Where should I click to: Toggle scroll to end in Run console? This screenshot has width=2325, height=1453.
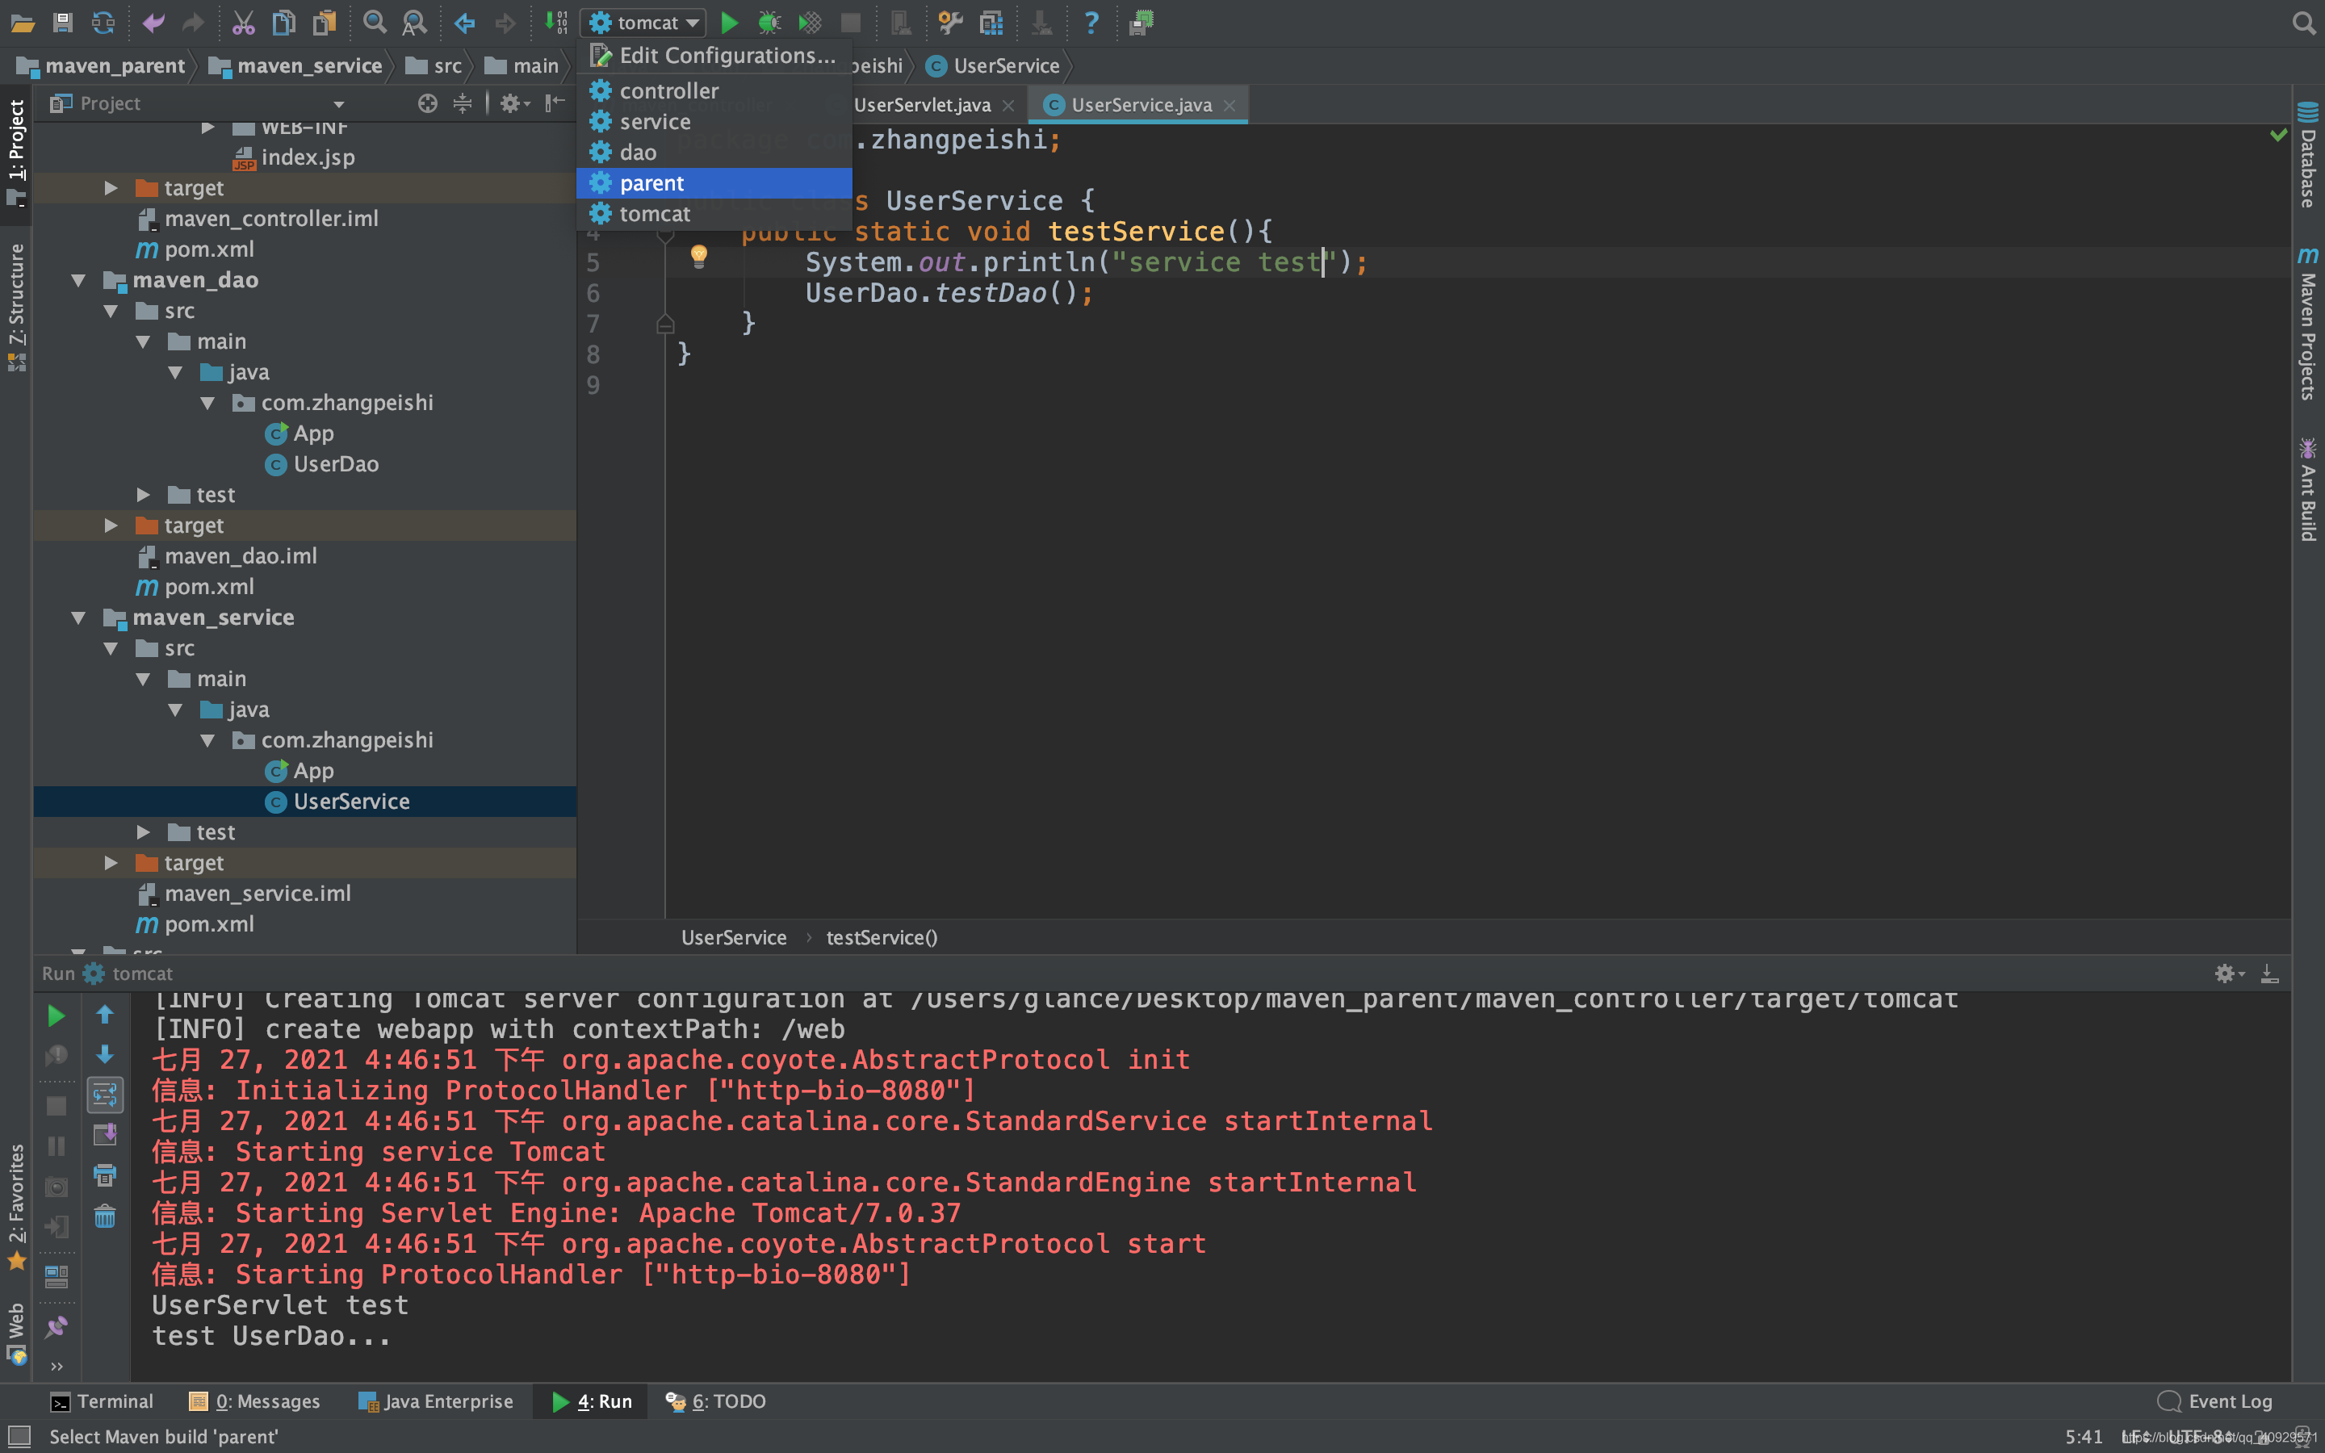105,1135
